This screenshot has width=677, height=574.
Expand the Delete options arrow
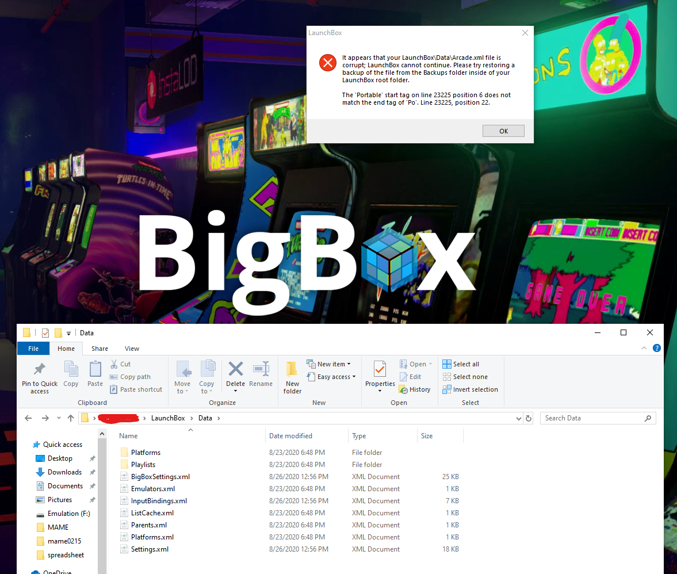(235, 391)
